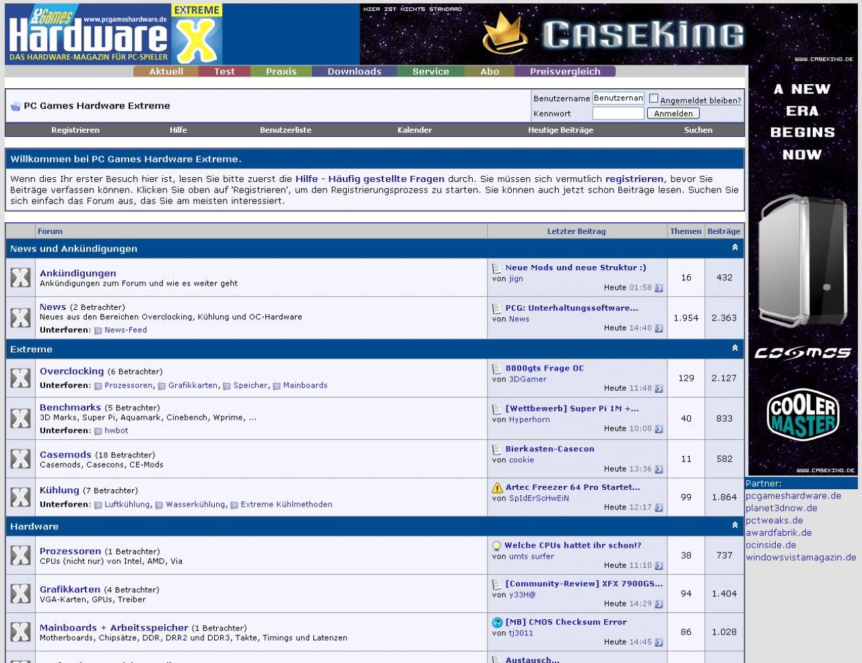Viewport: 862px width, 663px height.
Task: Focus the Benutzername input field
Action: (618, 98)
